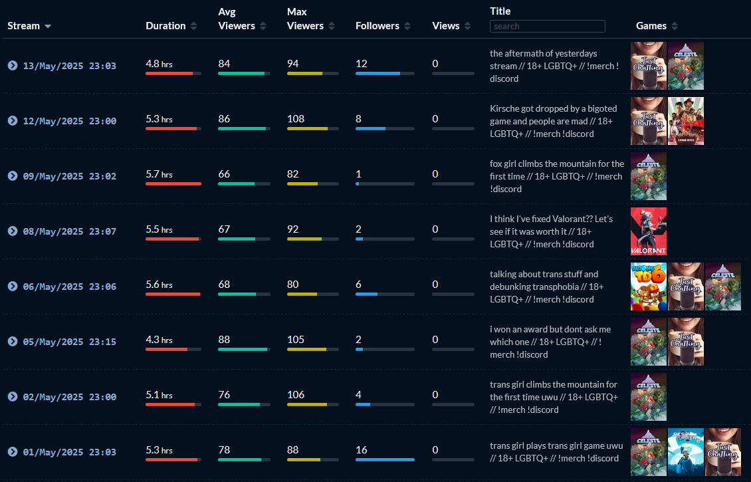The height and width of the screenshot is (482, 751).
Task: Expand the 09/May/2025 23:02 stream details
Action: pos(13,176)
